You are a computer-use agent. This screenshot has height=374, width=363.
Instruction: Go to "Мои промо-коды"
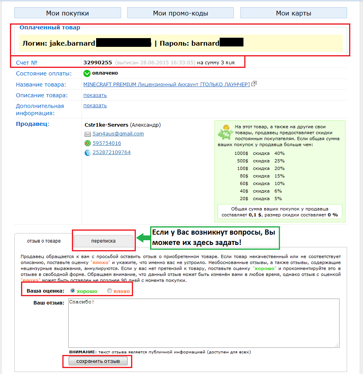(x=180, y=13)
